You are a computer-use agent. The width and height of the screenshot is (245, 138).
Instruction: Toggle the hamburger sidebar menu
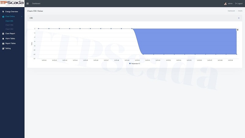point(28,4)
